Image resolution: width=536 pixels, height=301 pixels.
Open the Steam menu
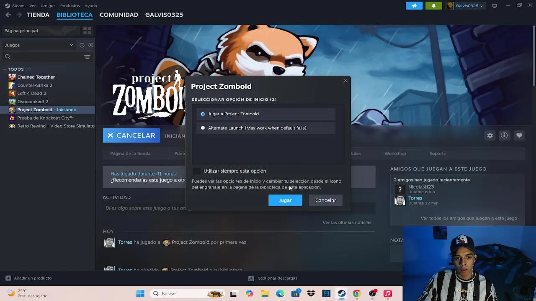click(15, 6)
